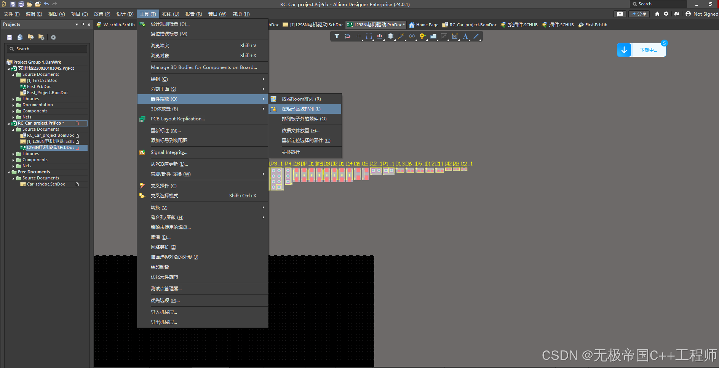Click the place dimension icon in Active Bar

click(455, 36)
